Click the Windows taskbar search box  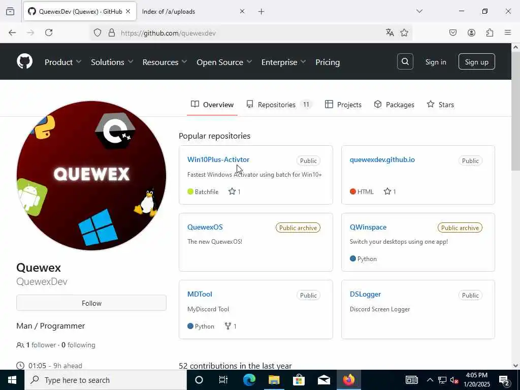(x=106, y=380)
